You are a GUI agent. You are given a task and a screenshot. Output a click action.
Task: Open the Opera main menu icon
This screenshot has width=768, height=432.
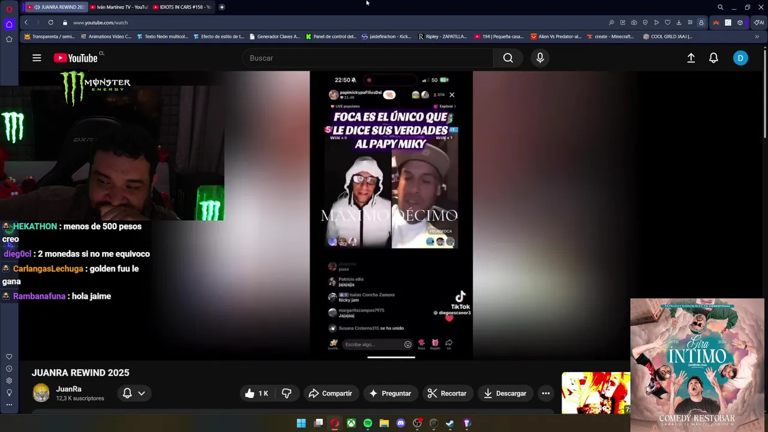tap(9, 8)
